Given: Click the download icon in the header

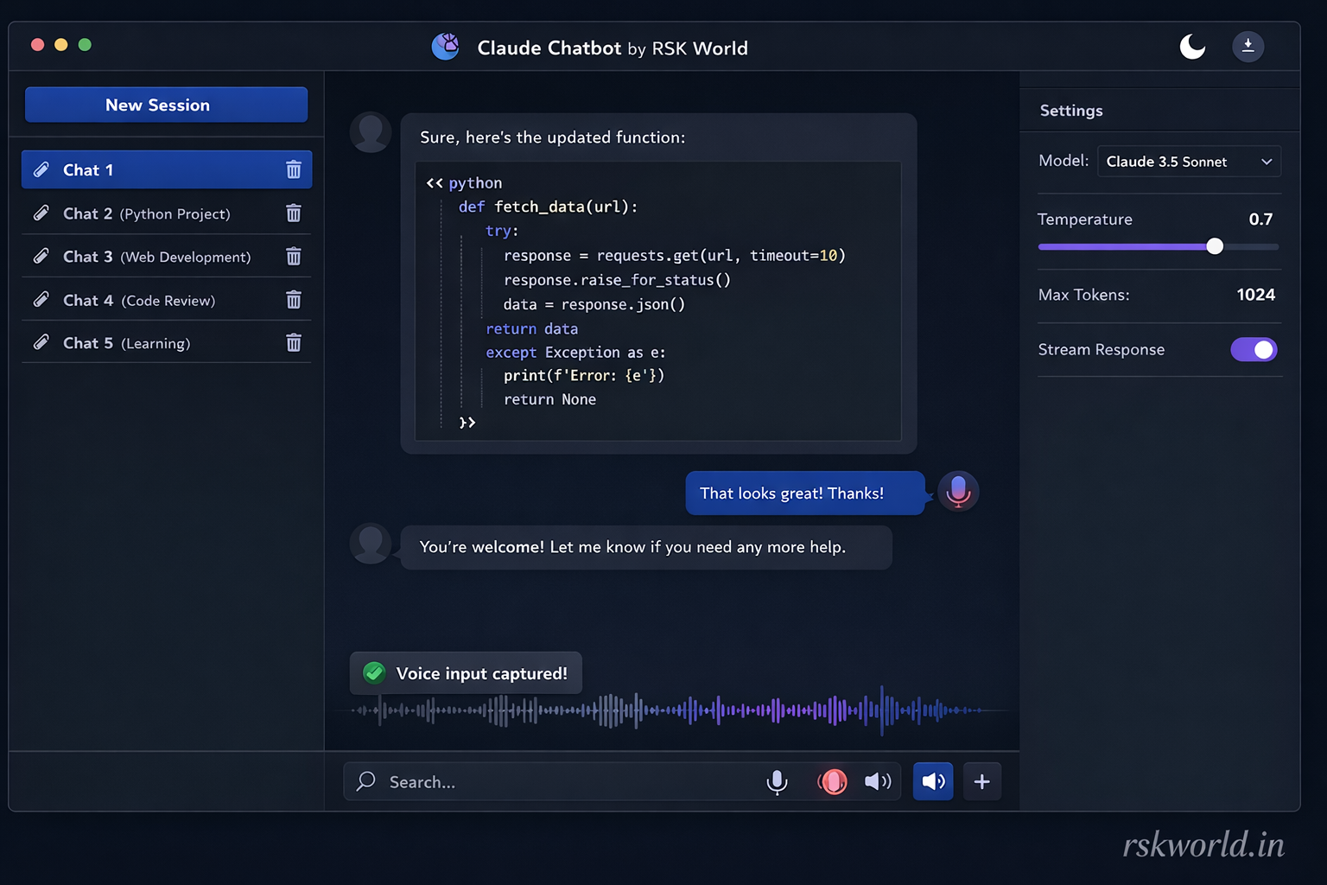Looking at the screenshot, I should coord(1248,47).
